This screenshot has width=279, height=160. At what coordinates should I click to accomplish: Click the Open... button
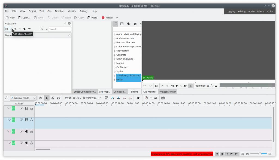[x=24, y=18]
